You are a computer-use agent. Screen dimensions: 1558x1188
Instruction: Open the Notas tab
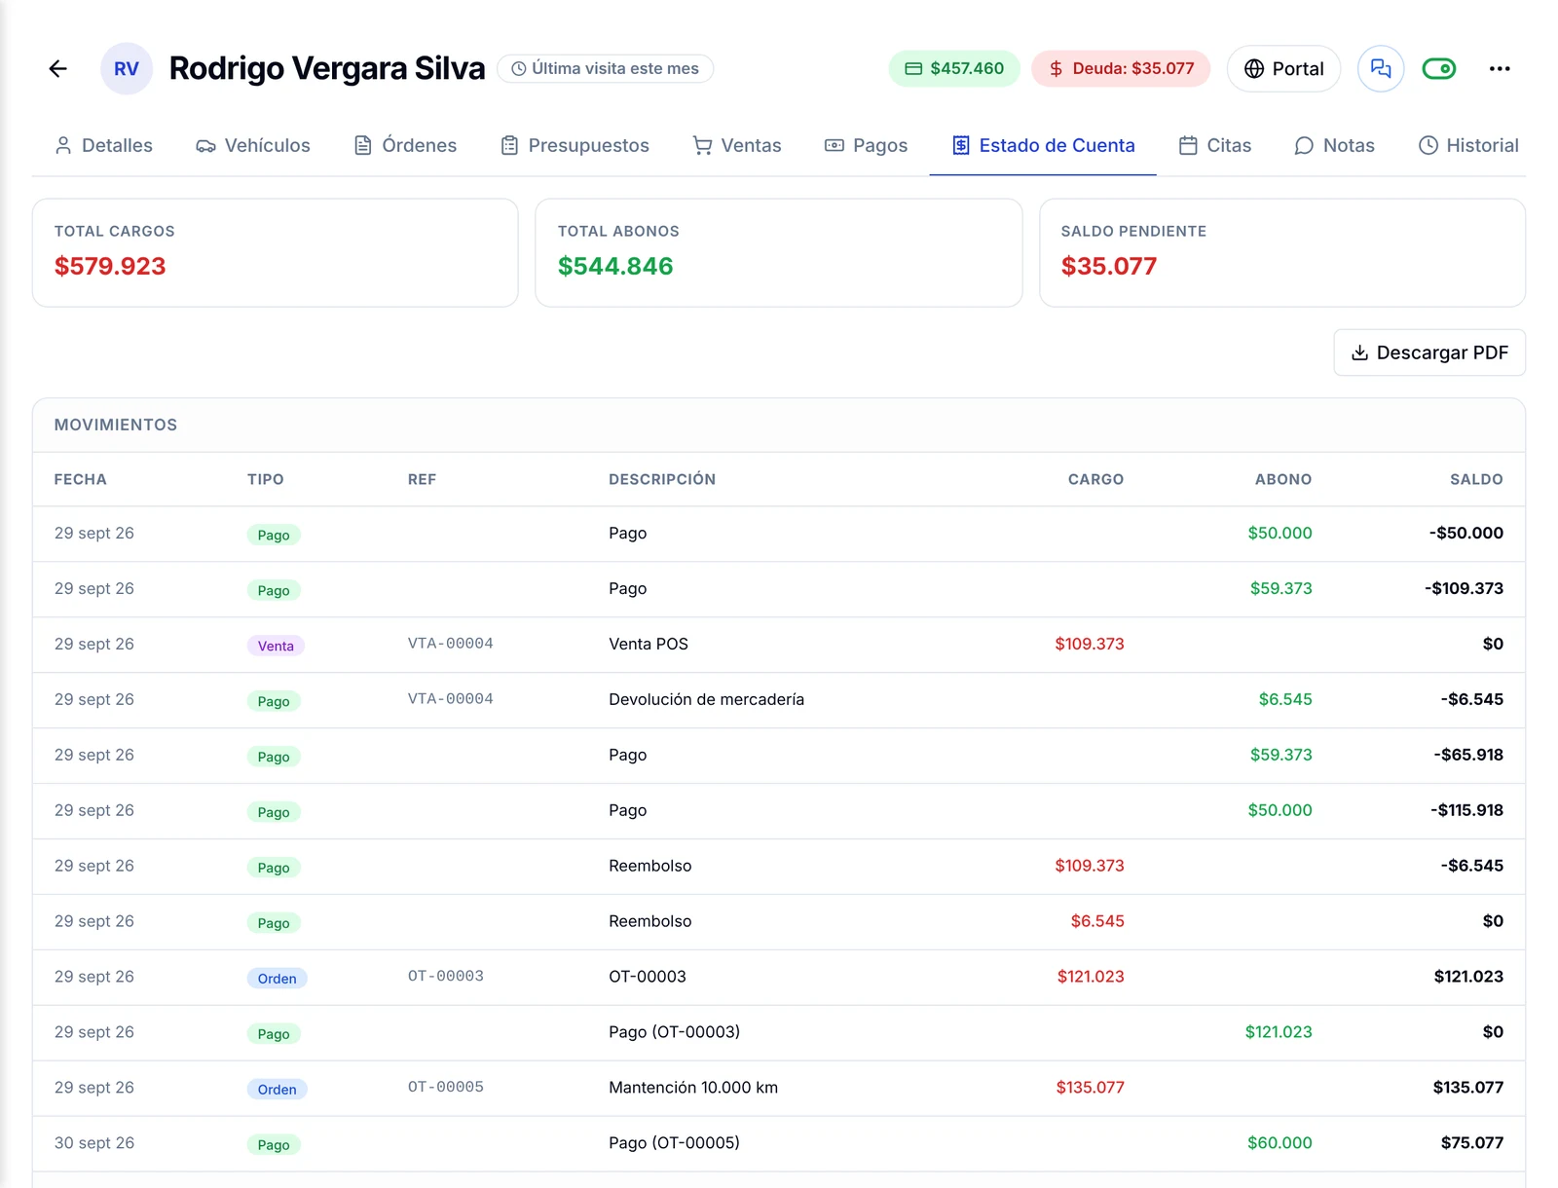click(x=1334, y=145)
